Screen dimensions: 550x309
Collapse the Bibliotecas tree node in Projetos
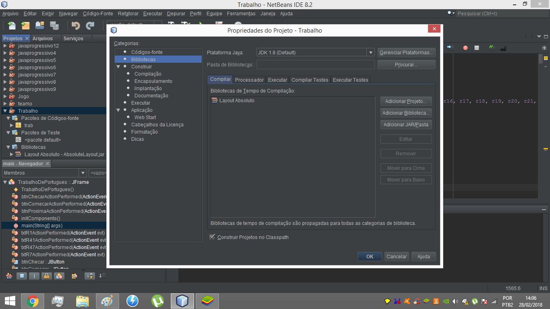point(8,147)
